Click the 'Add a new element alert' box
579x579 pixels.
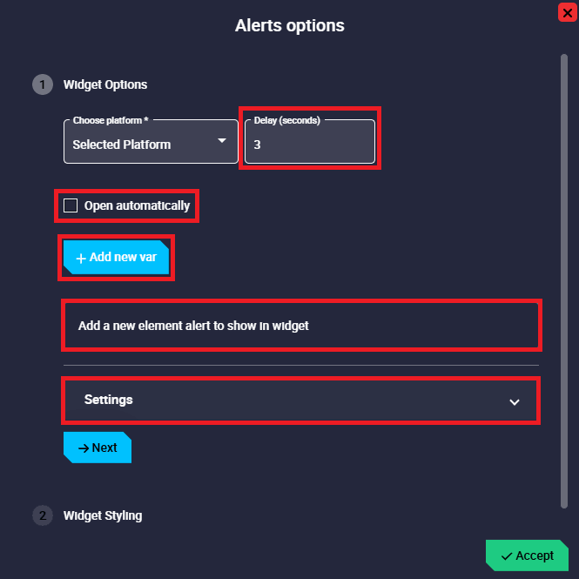tap(300, 326)
